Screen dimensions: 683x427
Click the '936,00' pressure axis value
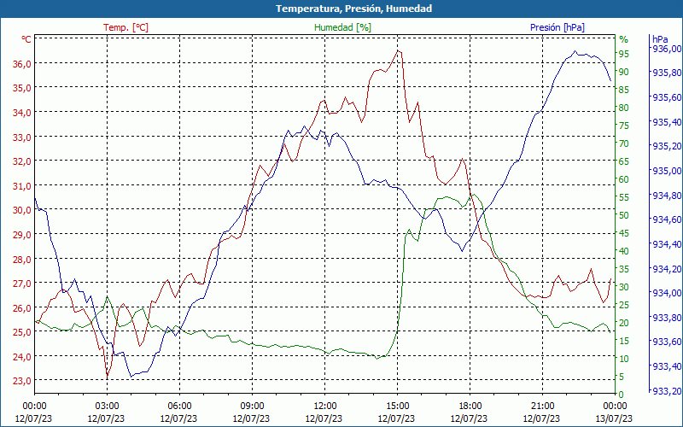665,48
